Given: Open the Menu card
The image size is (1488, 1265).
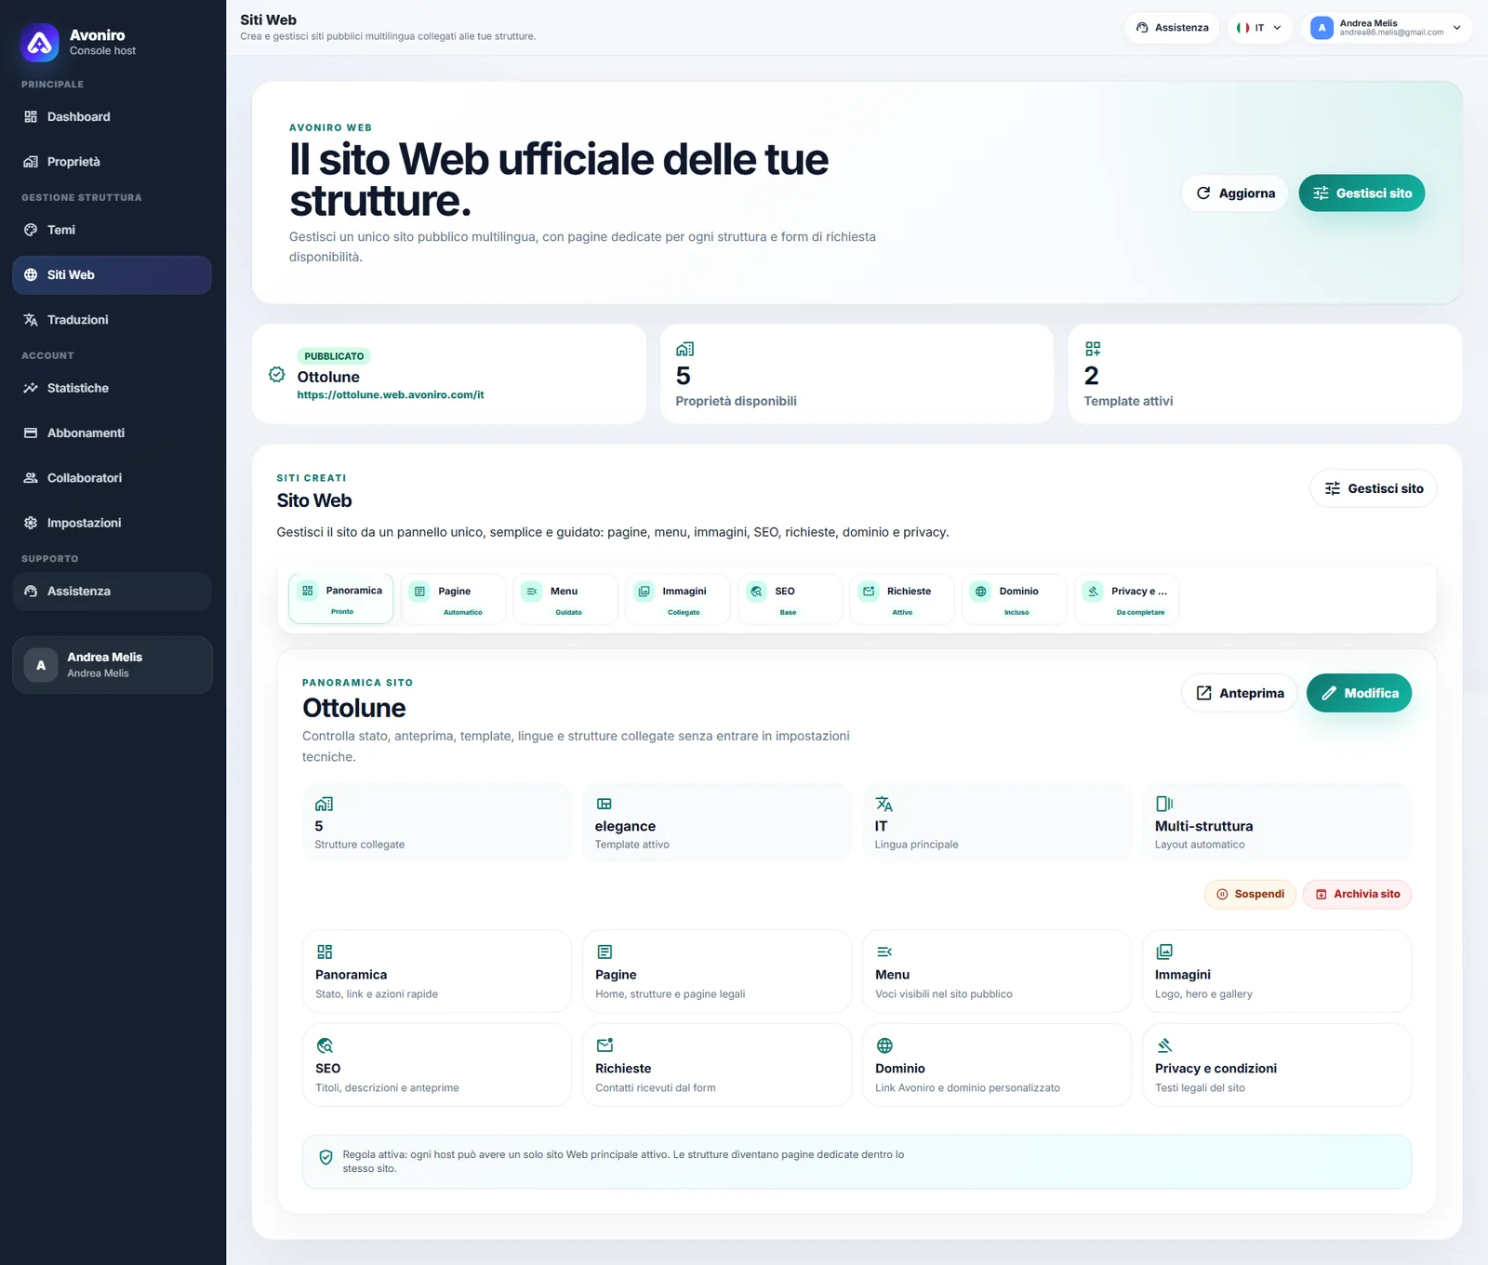Looking at the screenshot, I should 997,971.
